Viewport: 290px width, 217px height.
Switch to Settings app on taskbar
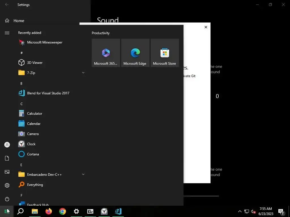point(76,211)
